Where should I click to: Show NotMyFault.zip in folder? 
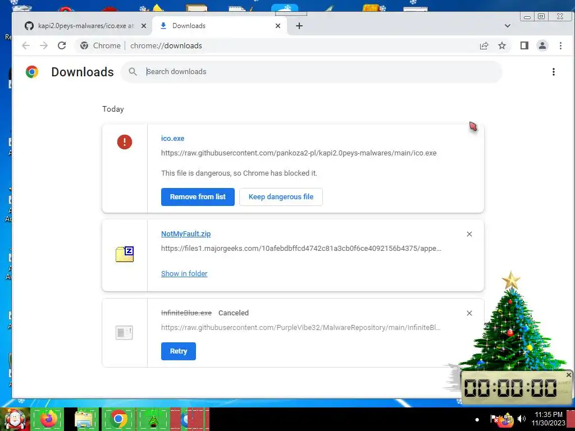(x=184, y=273)
